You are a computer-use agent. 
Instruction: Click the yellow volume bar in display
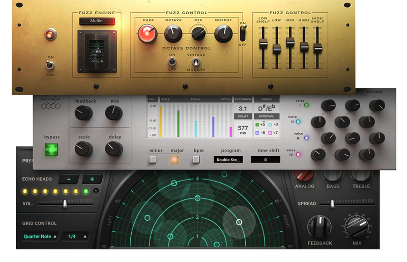click(x=161, y=121)
